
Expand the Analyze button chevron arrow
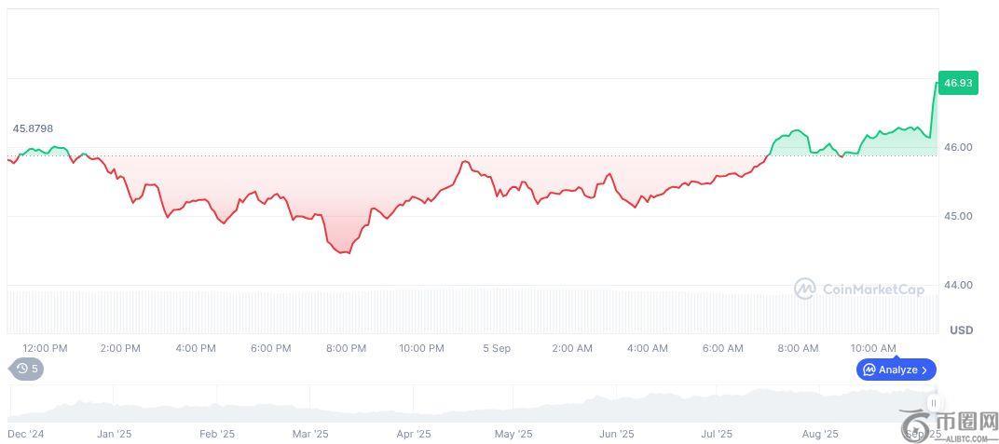click(924, 370)
